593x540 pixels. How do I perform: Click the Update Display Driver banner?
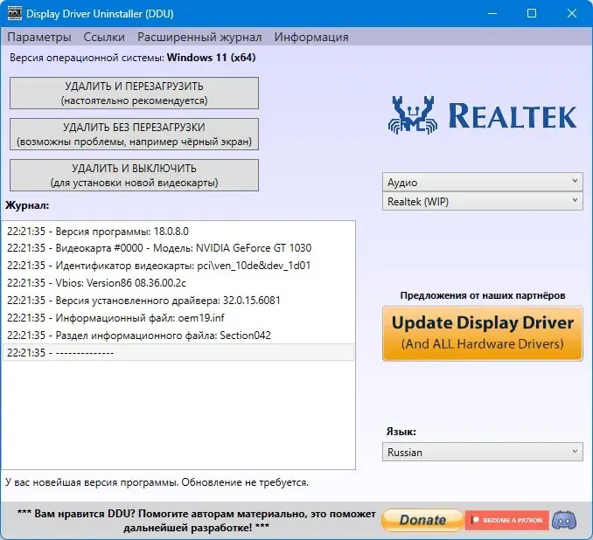tap(482, 334)
